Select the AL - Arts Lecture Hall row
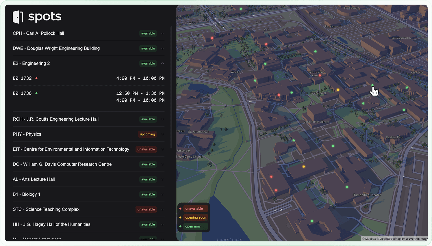This screenshot has height=246, width=432. pos(34,179)
